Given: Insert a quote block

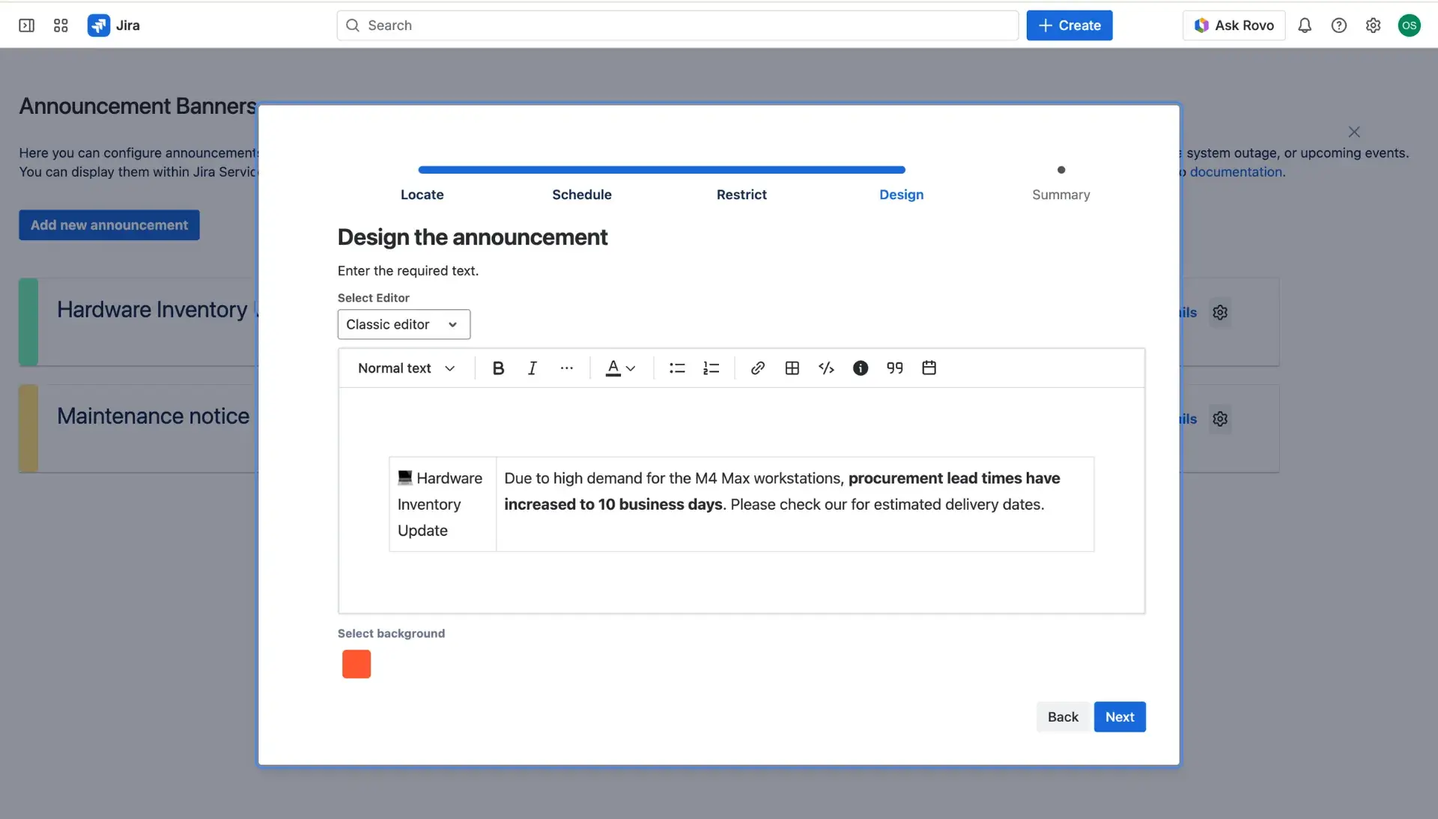Looking at the screenshot, I should pos(894,368).
